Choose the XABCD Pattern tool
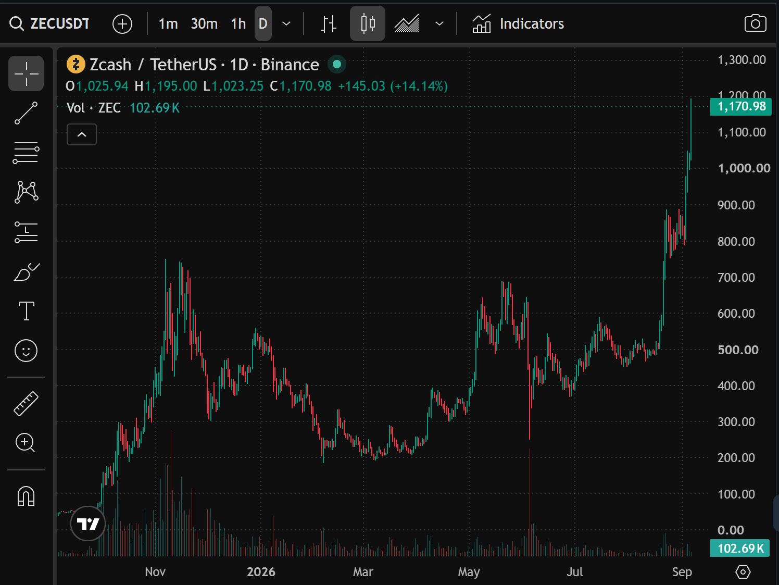779x585 pixels. point(26,192)
